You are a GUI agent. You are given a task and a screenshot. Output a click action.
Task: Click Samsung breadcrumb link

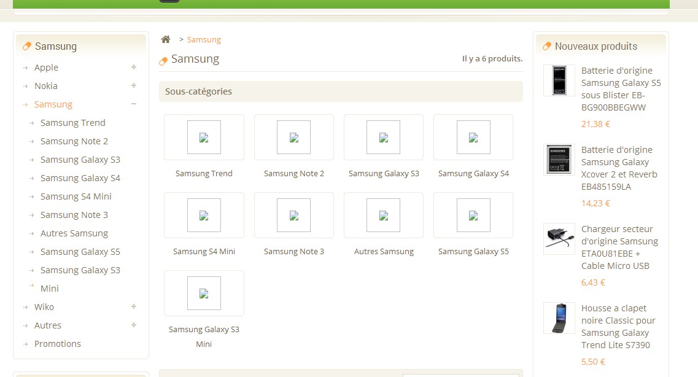click(204, 40)
